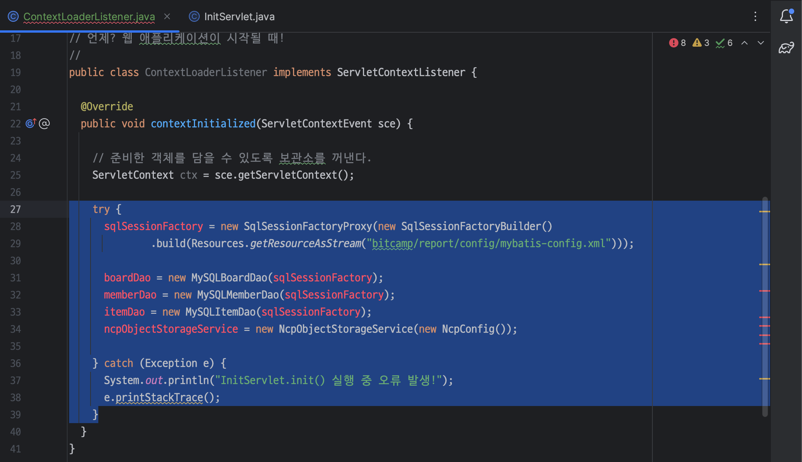The width and height of the screenshot is (802, 462).
Task: Open the editor tabs three-dot menu
Action: [755, 16]
